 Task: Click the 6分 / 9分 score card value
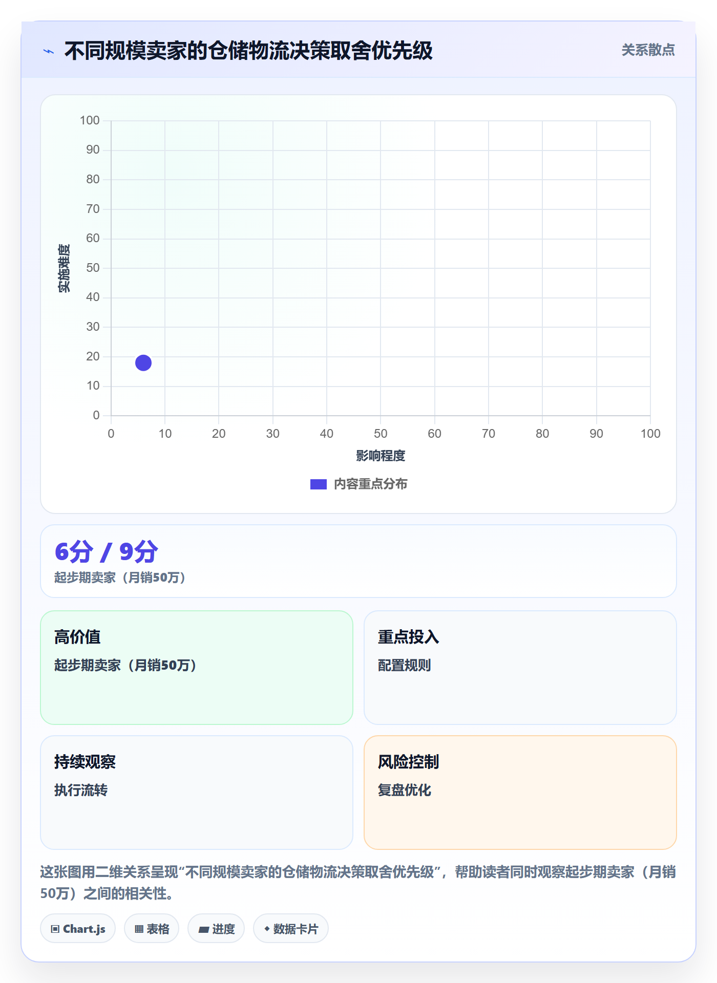point(107,552)
